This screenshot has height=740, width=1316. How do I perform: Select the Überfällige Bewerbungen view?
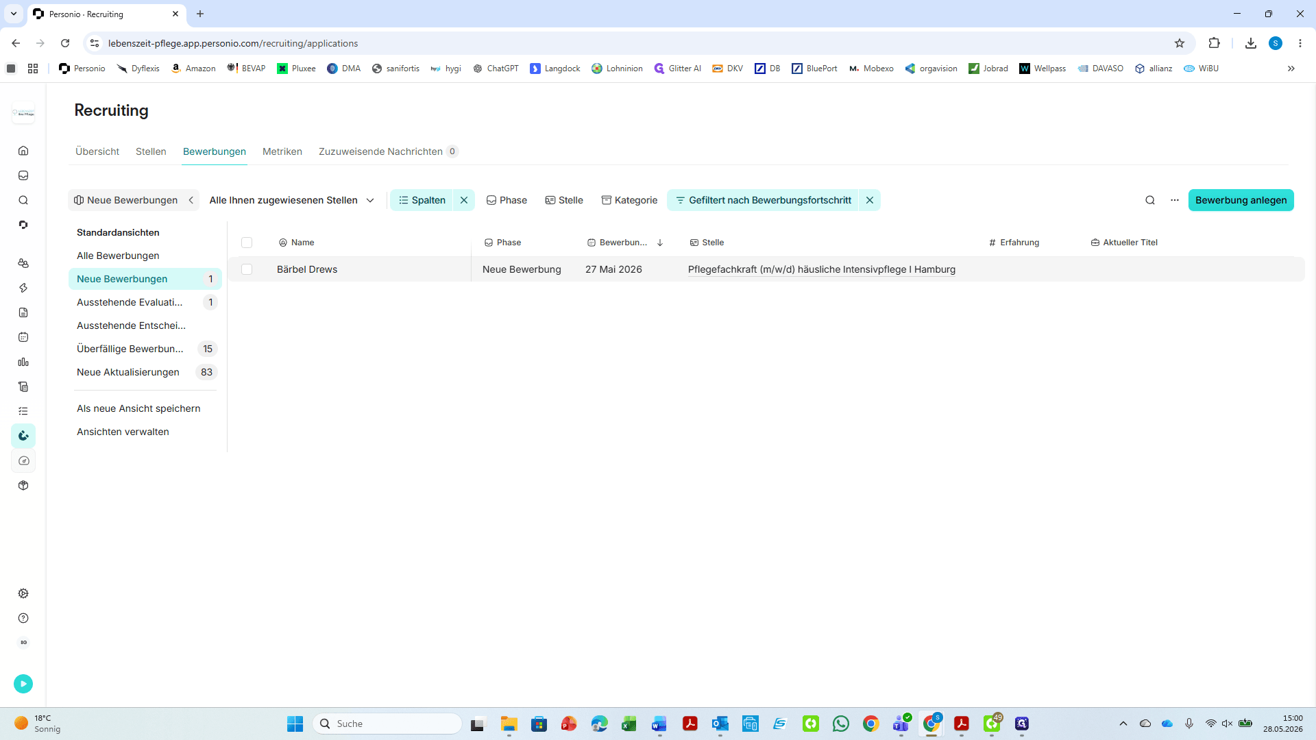point(145,349)
